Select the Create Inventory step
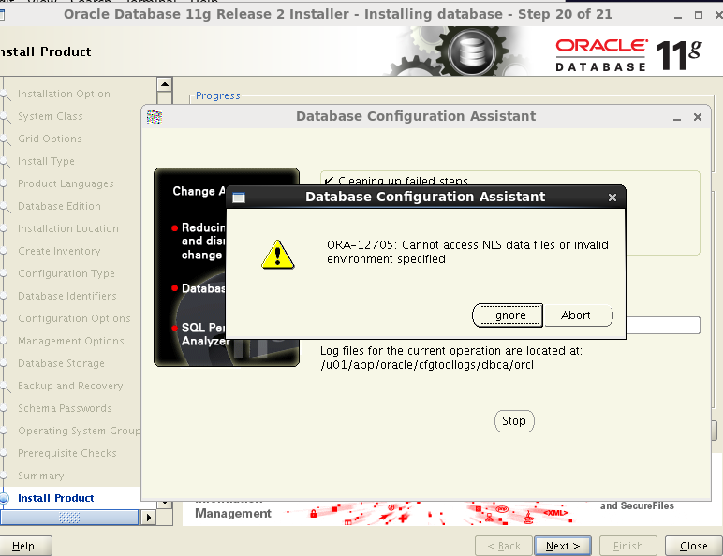This screenshot has height=556, width=723. point(59,251)
